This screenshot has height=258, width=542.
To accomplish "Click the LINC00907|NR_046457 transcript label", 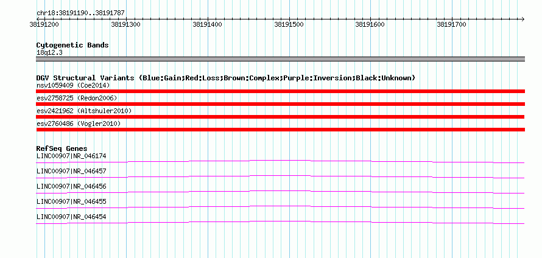I will pyautogui.click(x=71, y=172).
